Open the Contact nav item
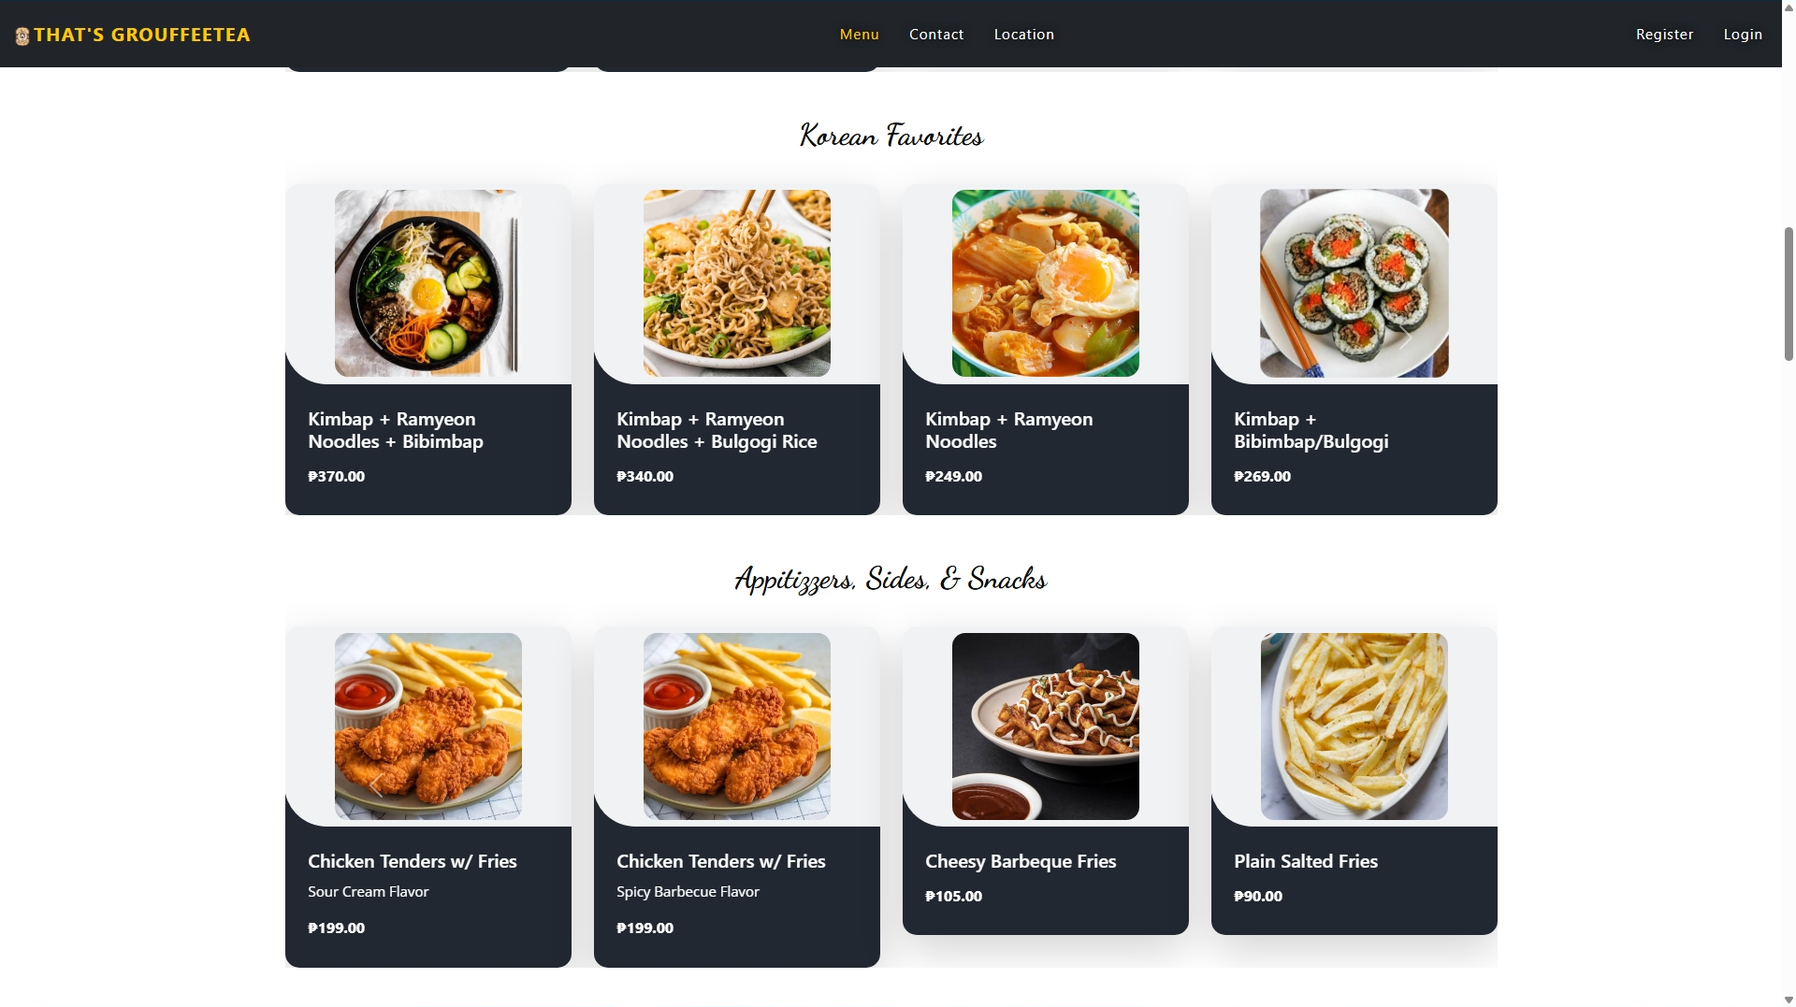 [x=936, y=35]
